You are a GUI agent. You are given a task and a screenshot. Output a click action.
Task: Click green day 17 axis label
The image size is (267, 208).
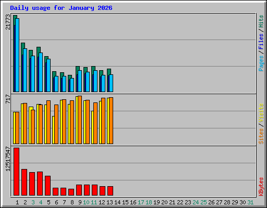[x=141, y=202]
